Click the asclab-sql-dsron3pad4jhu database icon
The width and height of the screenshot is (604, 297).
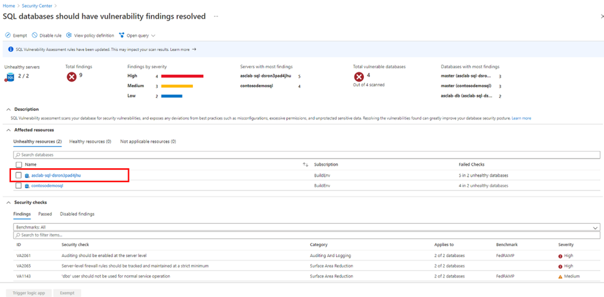[27, 175]
